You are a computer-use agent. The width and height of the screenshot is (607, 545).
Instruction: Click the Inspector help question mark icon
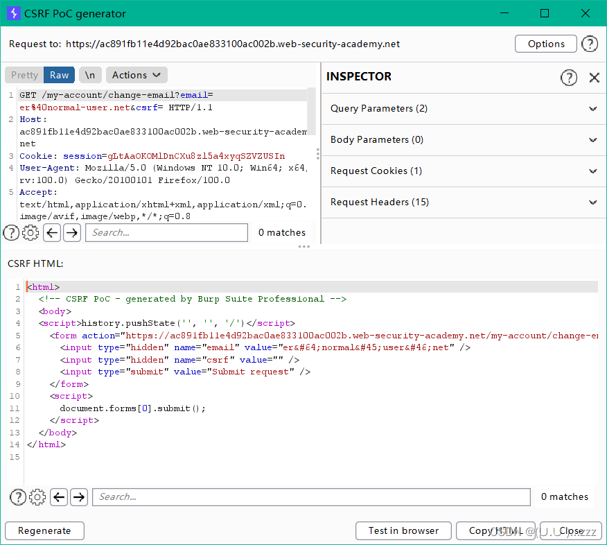tap(569, 78)
